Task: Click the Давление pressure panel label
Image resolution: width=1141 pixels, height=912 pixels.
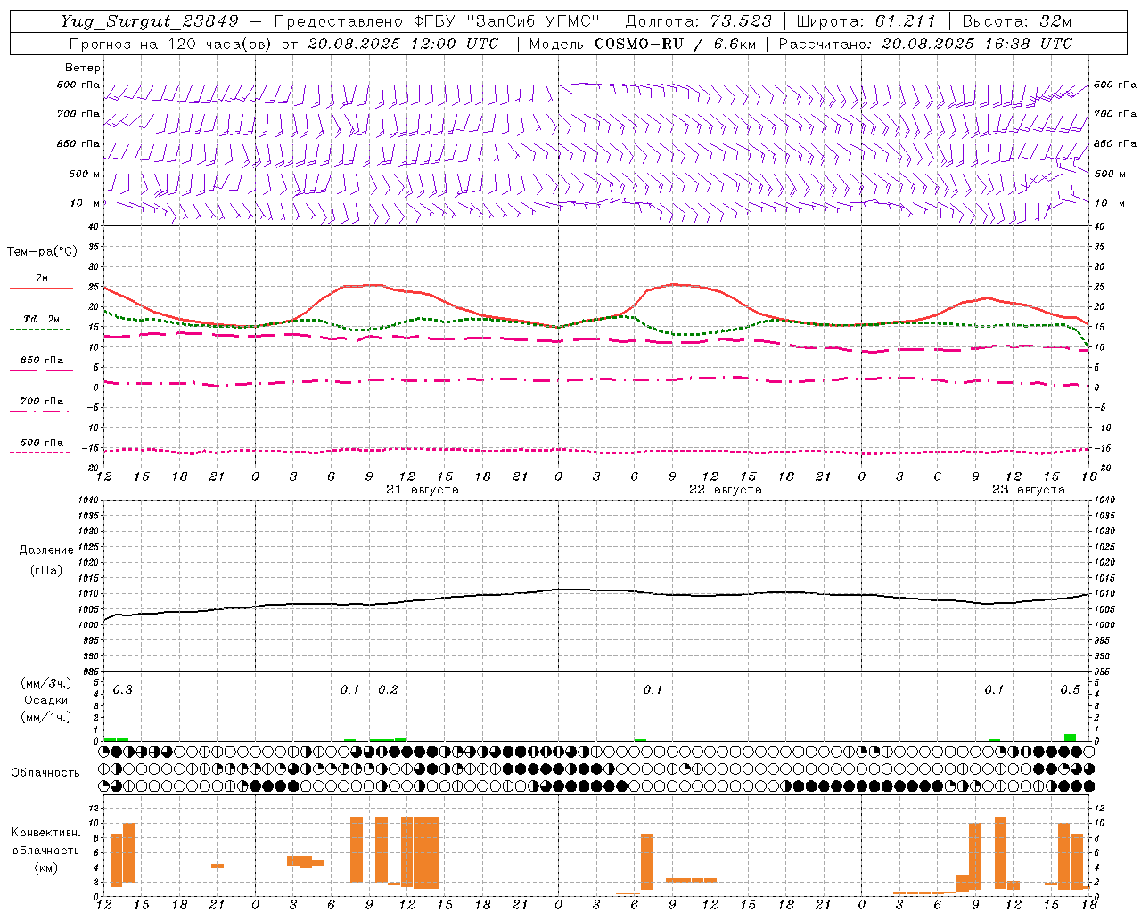Action: pos(46,550)
